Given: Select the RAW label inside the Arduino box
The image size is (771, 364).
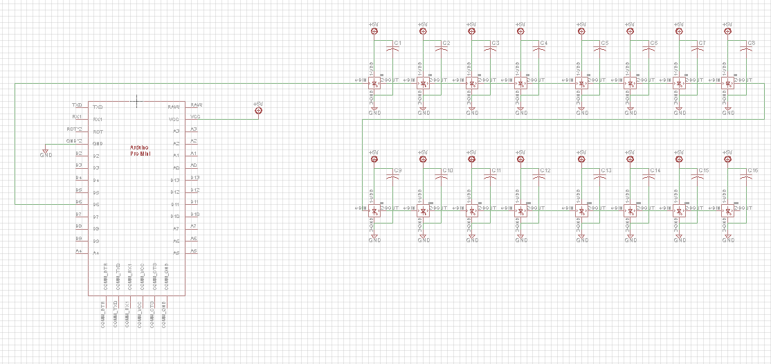Looking at the screenshot, I should 174,107.
